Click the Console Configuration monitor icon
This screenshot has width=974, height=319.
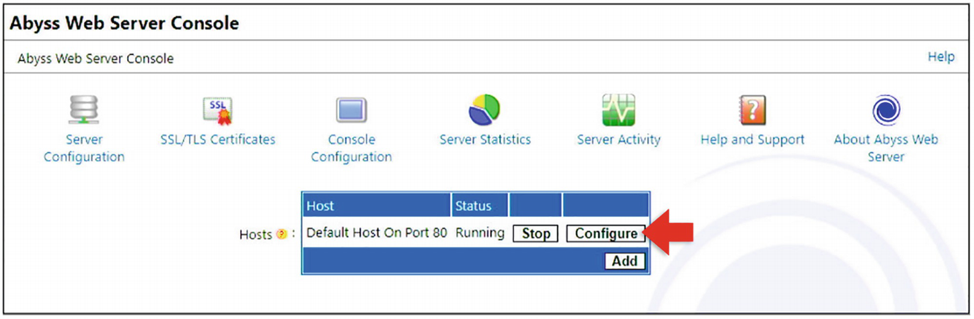351,110
